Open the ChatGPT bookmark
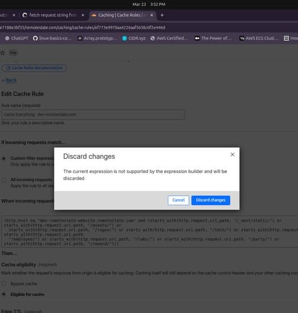298x313 pixels. point(17,39)
